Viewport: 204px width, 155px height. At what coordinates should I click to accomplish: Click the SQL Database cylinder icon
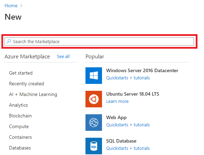coord(94,146)
